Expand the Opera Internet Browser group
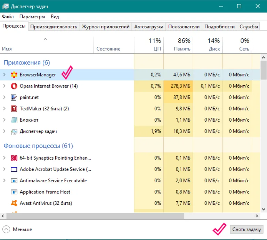The height and width of the screenshot is (240, 267). tap(5, 86)
